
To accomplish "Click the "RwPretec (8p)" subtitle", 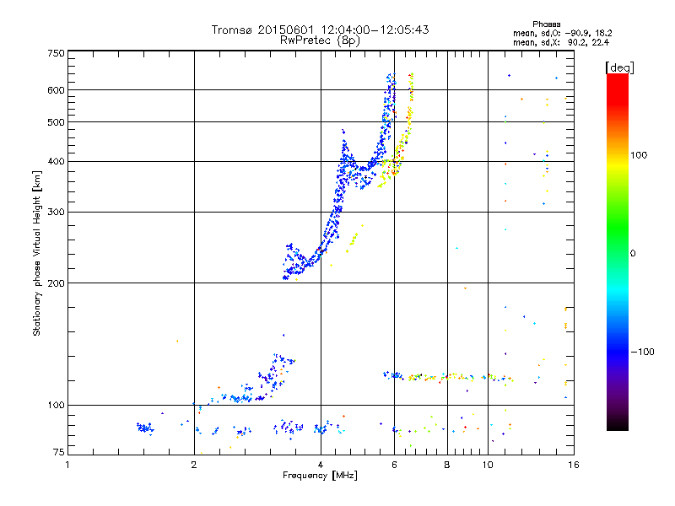I will pyautogui.click(x=320, y=40).
